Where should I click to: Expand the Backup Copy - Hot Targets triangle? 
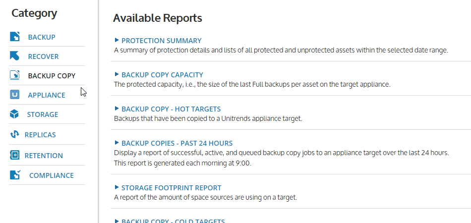click(117, 109)
